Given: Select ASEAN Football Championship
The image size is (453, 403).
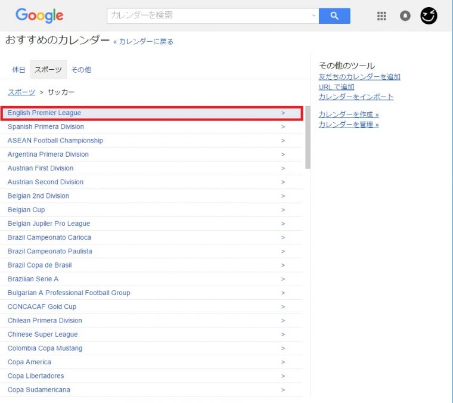Looking at the screenshot, I should point(151,141).
